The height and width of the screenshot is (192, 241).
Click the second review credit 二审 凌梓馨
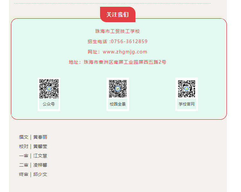tap(33, 165)
